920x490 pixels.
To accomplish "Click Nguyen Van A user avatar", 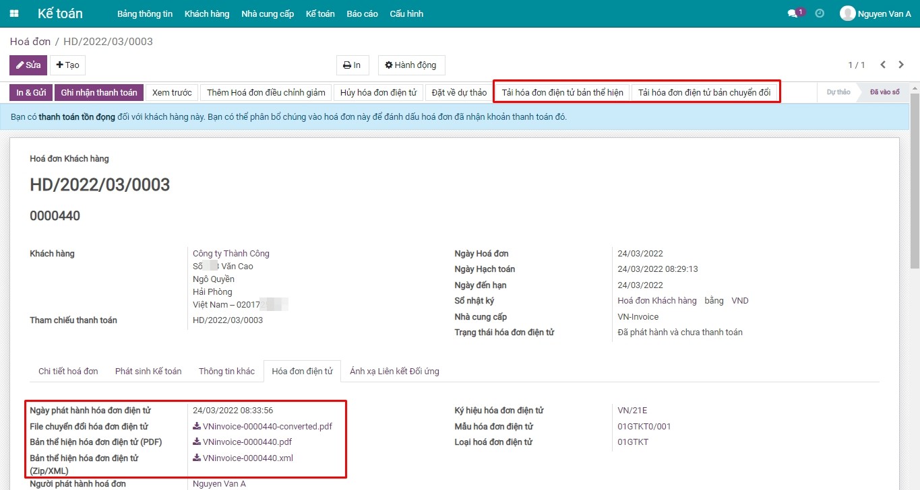I will (x=847, y=13).
